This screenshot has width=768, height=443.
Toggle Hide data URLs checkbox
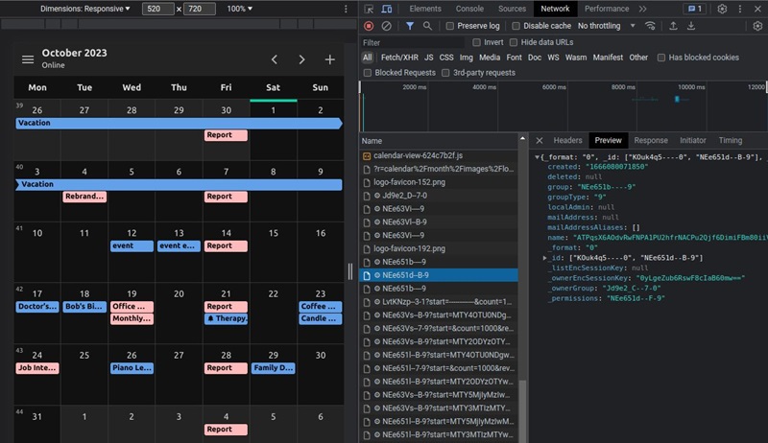(514, 42)
